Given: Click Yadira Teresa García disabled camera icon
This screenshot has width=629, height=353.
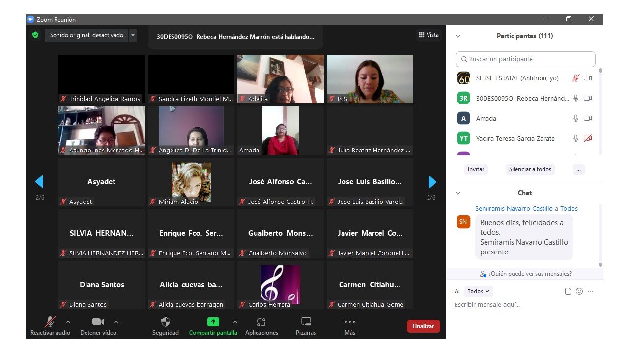Looking at the screenshot, I should point(588,138).
